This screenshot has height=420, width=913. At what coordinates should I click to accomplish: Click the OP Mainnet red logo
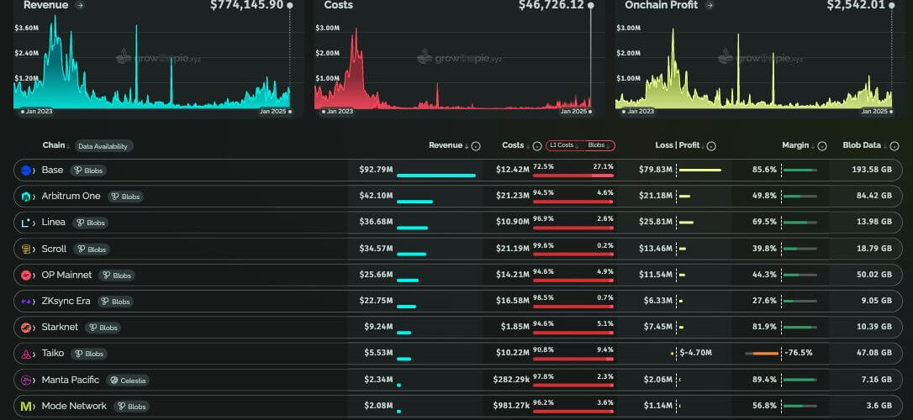tap(26, 276)
